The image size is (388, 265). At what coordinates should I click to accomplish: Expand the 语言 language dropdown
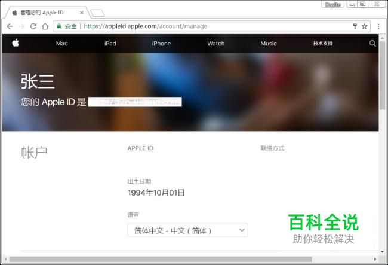click(187, 230)
